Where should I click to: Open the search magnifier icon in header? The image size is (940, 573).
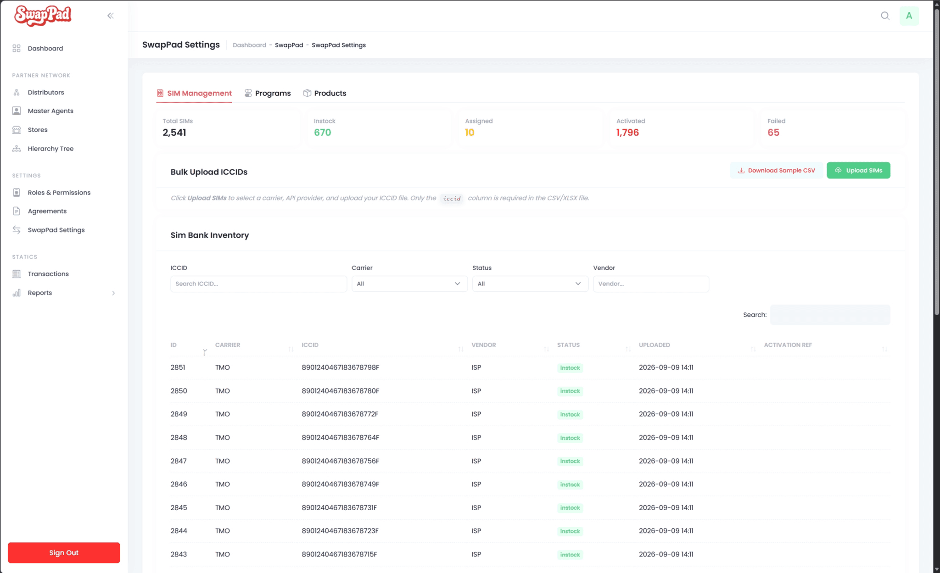coord(885,16)
